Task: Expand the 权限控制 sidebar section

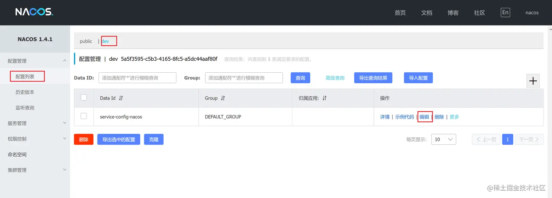Action: click(x=35, y=139)
